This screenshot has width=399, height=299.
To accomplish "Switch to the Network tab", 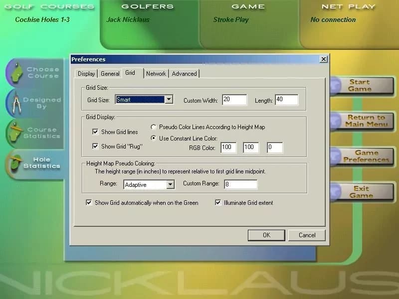I will (x=156, y=73).
